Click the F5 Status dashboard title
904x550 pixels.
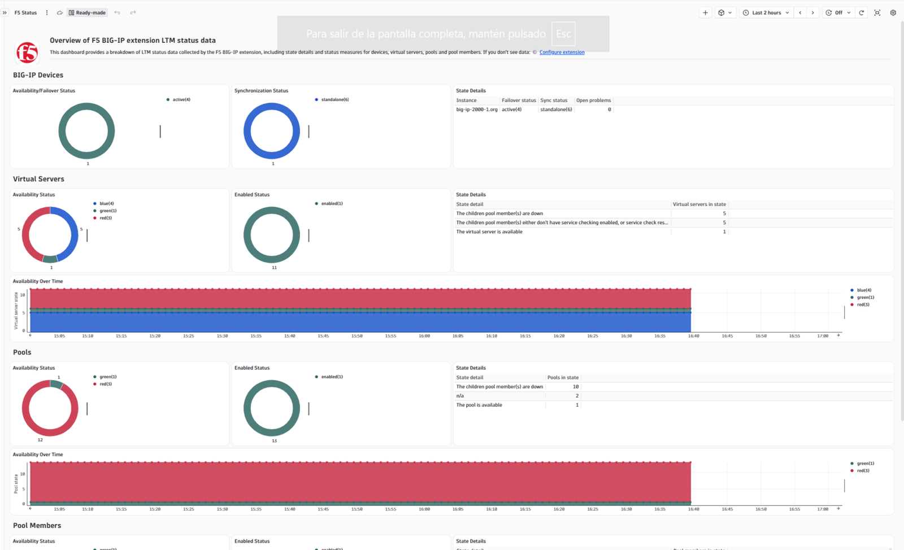pyautogui.click(x=25, y=12)
